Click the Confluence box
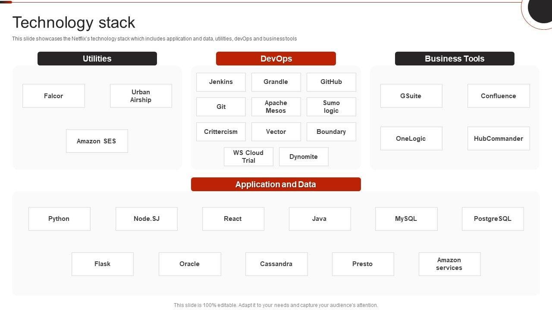 click(499, 96)
